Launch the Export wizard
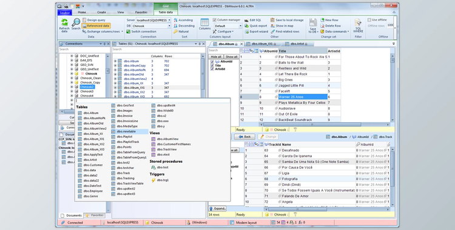The image size is (455, 230). tap(256, 31)
